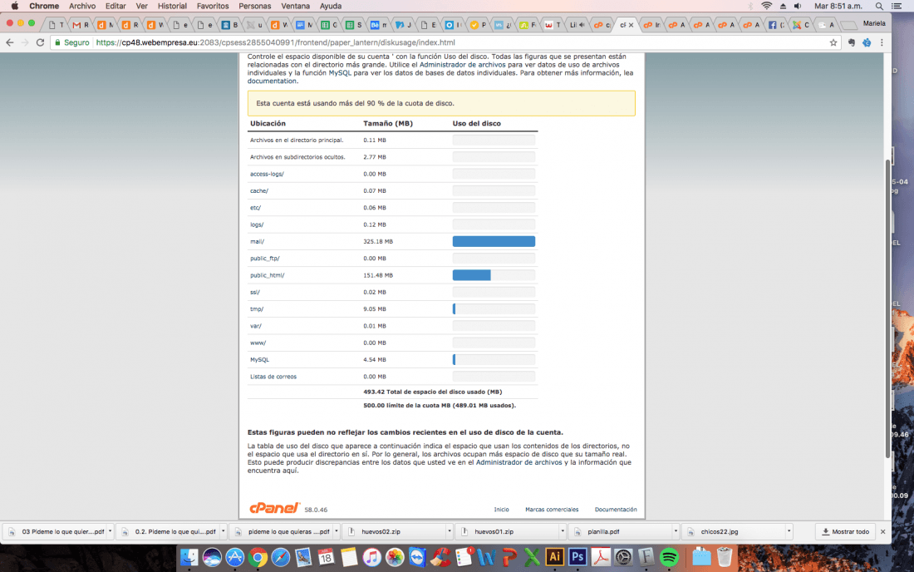Launch PowerPoint from the dock
Image resolution: width=914 pixels, height=572 pixels.
[x=509, y=557]
